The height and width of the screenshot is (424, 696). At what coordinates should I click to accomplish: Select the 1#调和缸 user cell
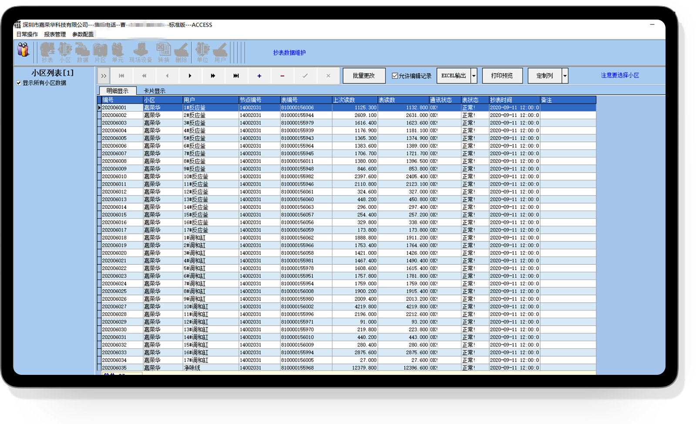pos(211,238)
